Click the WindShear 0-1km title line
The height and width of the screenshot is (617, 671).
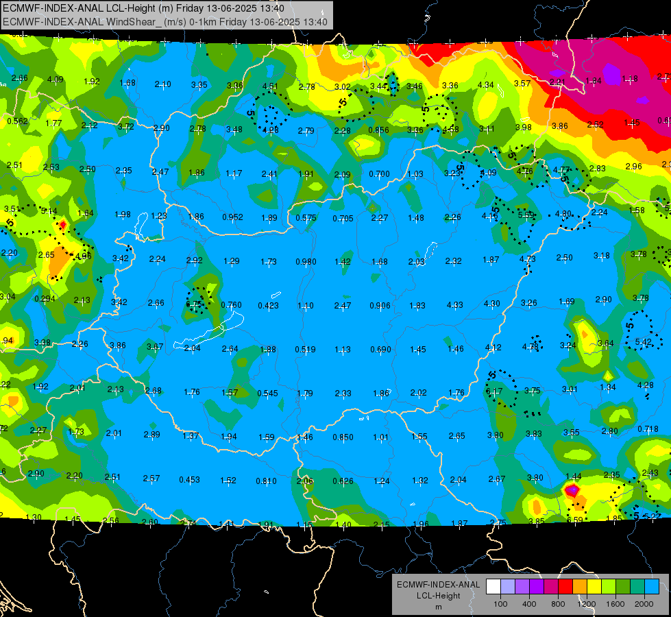point(165,22)
